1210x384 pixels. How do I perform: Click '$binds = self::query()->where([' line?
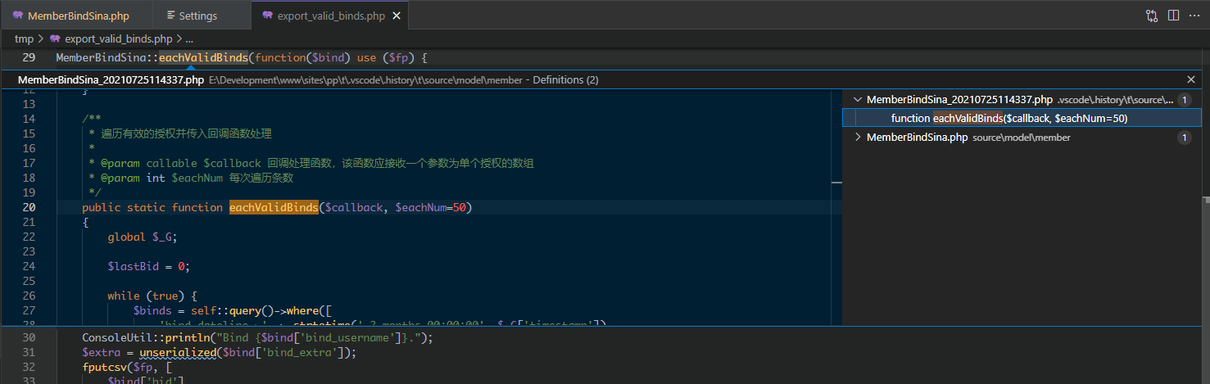tap(234, 310)
